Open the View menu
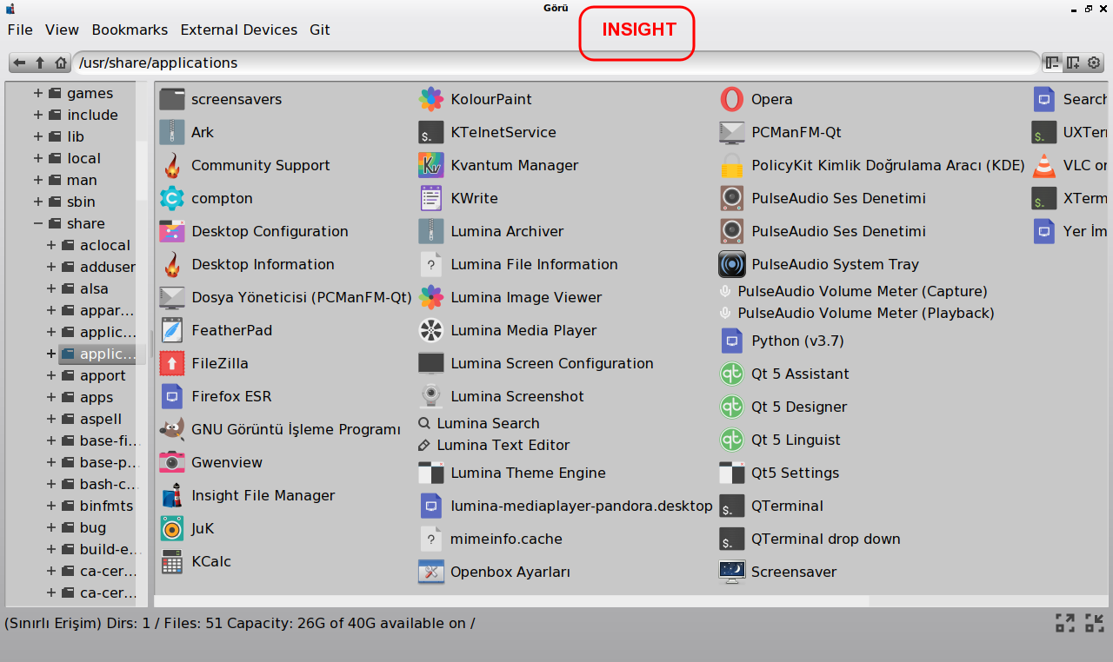The width and height of the screenshot is (1113, 662). (62, 30)
